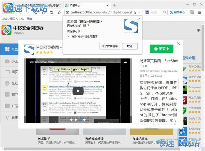The image size is (205, 151).
Task: Open the 夜间模式阅读 extension card
Action: click(104, 138)
